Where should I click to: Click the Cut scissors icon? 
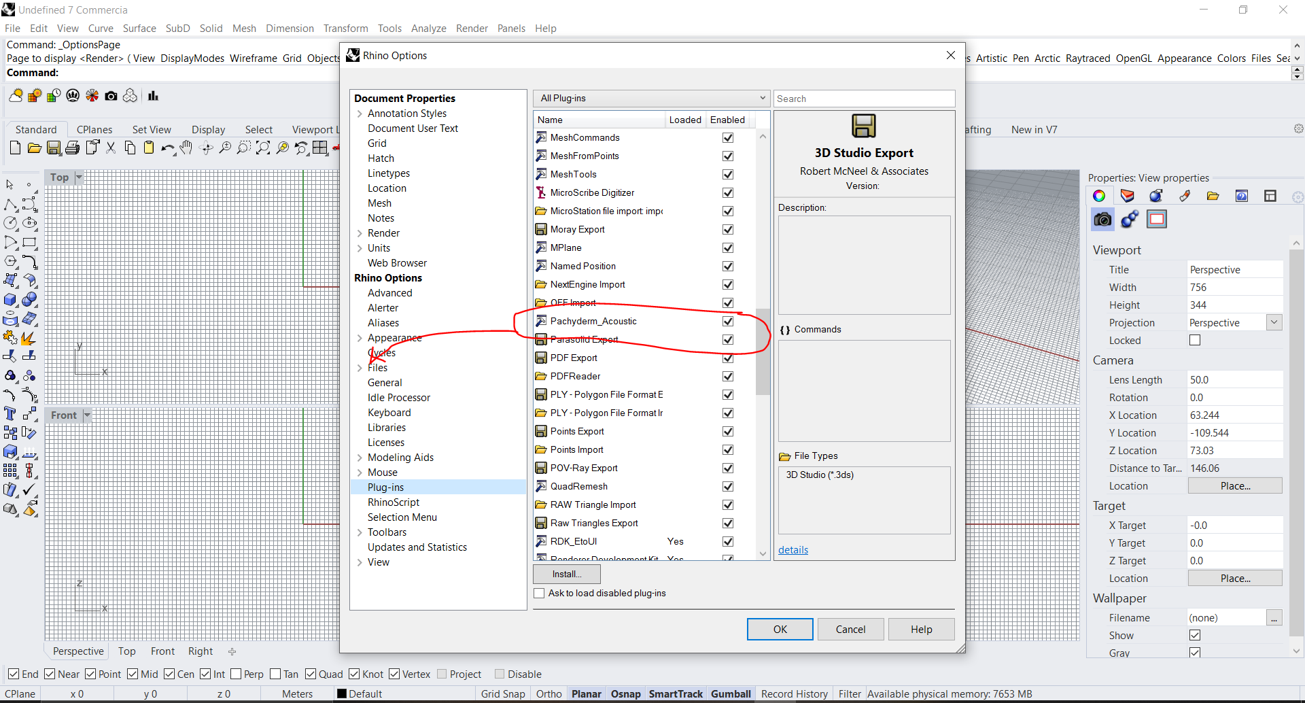coord(111,148)
